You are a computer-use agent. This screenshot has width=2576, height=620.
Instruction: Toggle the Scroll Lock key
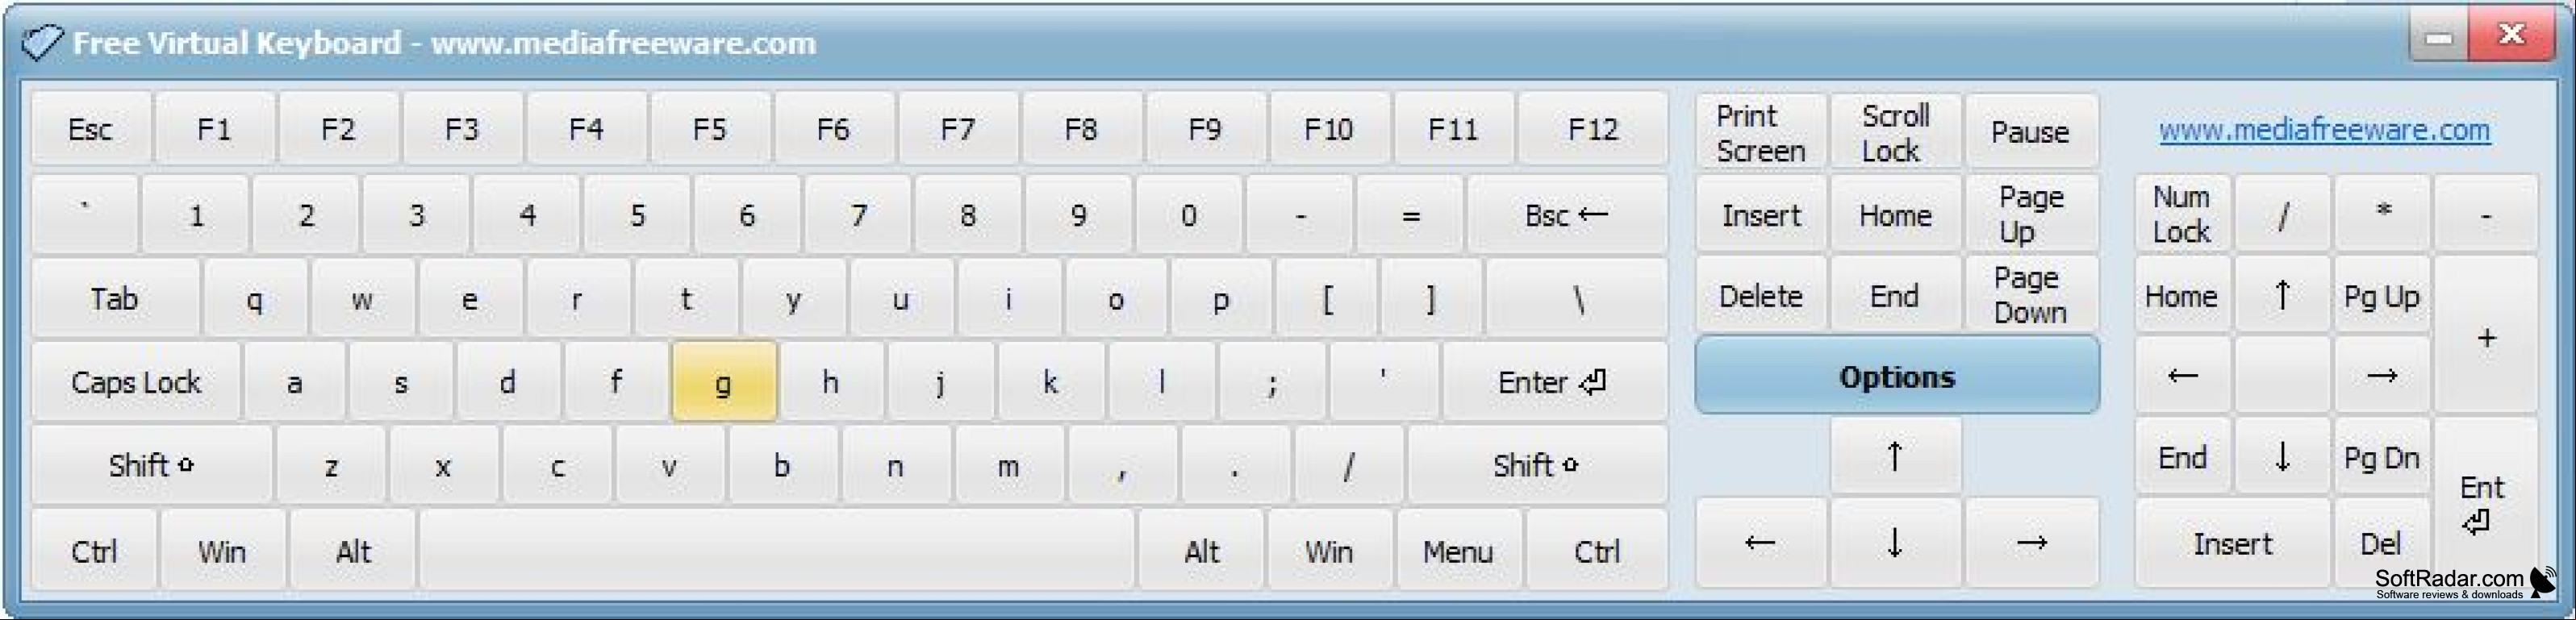(x=1895, y=132)
